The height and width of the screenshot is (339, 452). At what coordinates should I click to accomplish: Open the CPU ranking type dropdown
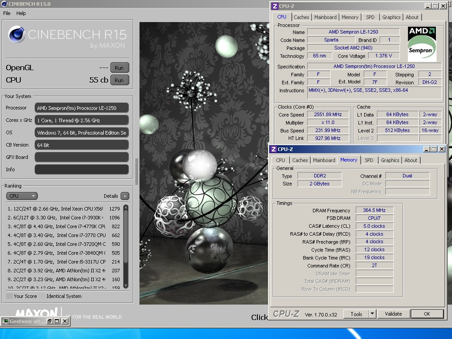click(22, 196)
